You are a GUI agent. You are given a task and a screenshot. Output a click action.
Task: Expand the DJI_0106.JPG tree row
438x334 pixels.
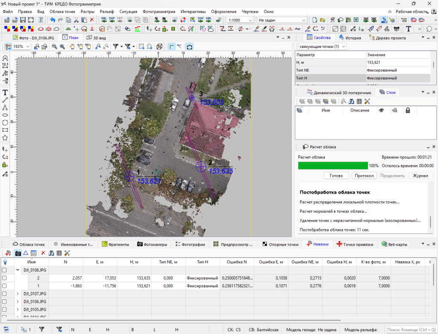(x=18, y=301)
